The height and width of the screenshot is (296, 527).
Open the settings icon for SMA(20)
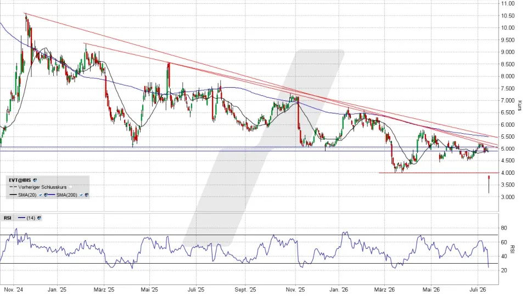point(46,195)
